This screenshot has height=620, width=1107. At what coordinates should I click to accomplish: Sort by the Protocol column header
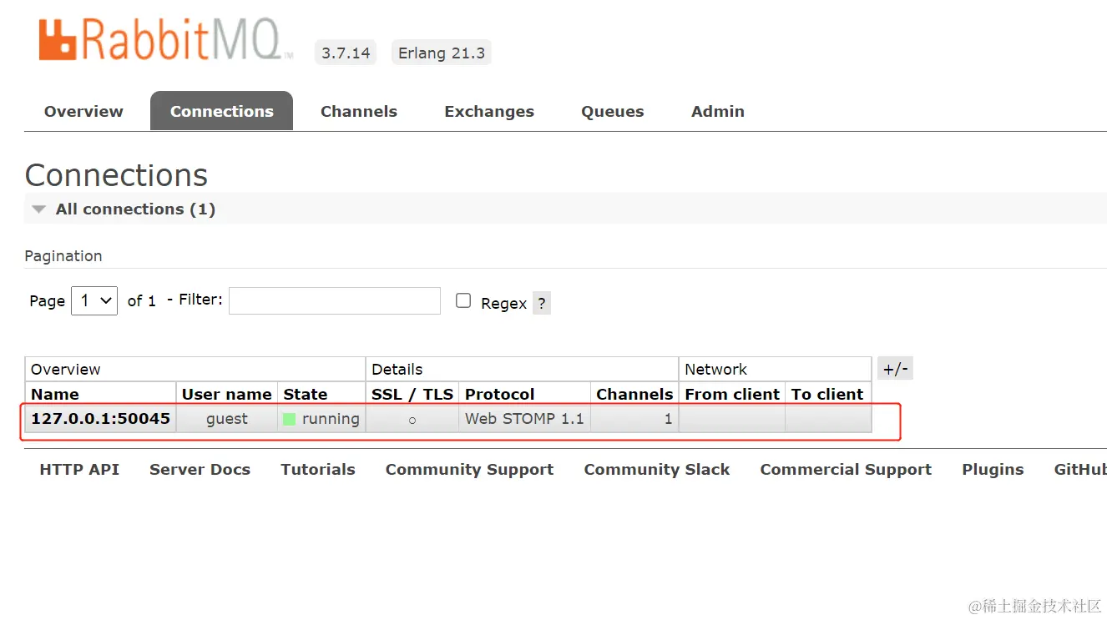click(x=500, y=394)
